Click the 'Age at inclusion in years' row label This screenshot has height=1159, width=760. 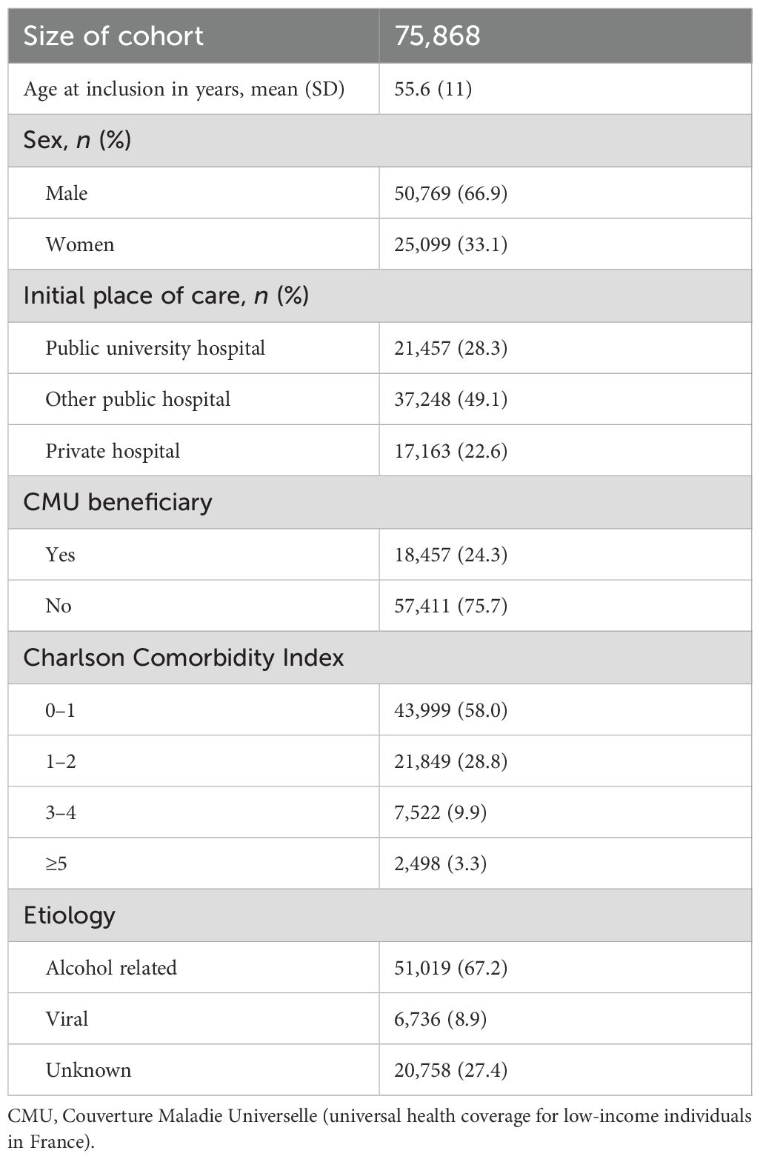coord(184,89)
